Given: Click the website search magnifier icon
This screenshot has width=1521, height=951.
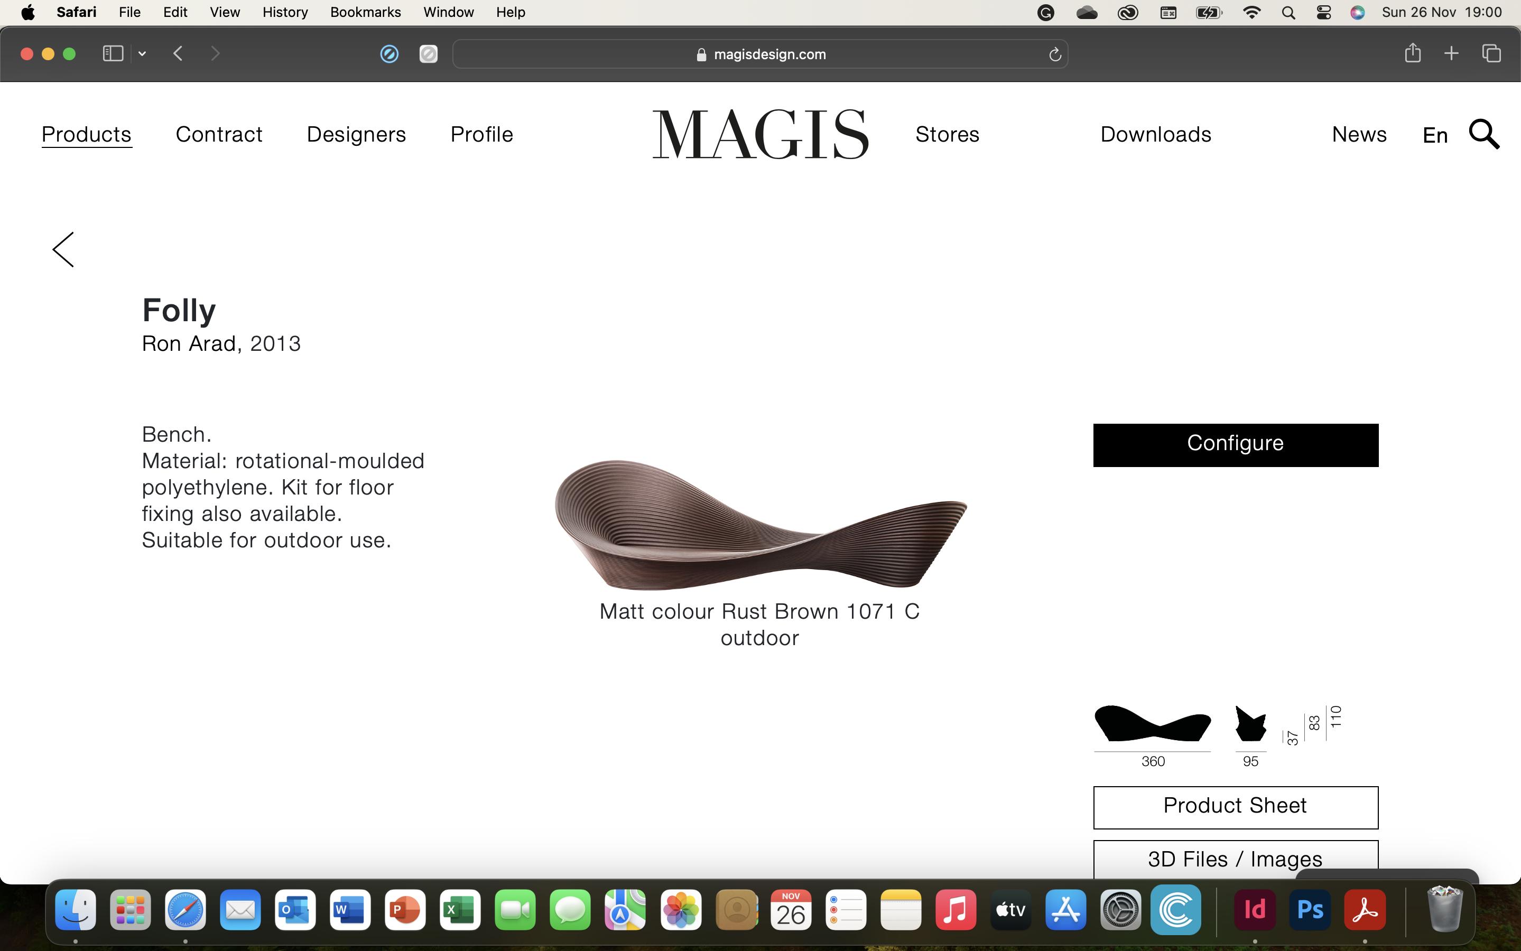Looking at the screenshot, I should 1484,134.
